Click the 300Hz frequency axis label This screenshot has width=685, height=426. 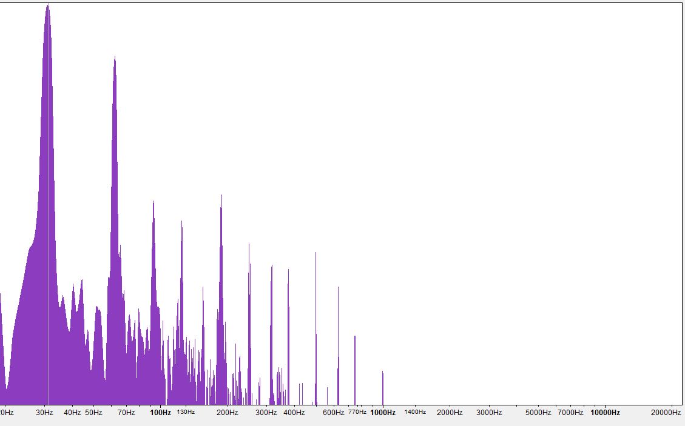coord(266,413)
